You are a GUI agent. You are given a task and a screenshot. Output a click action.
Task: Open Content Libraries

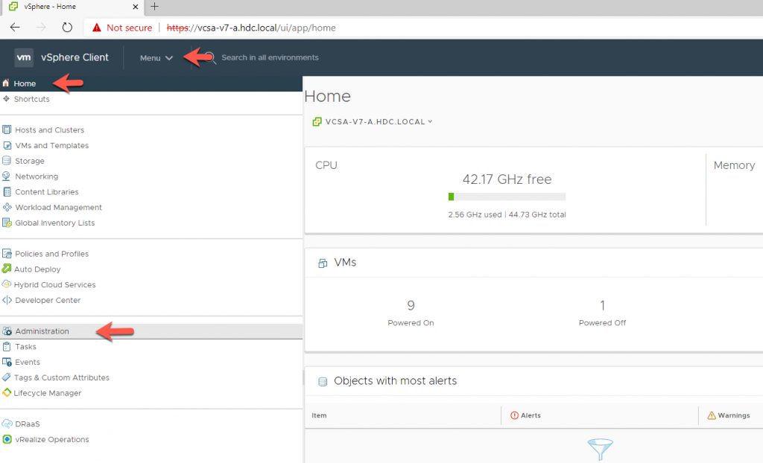pos(47,191)
